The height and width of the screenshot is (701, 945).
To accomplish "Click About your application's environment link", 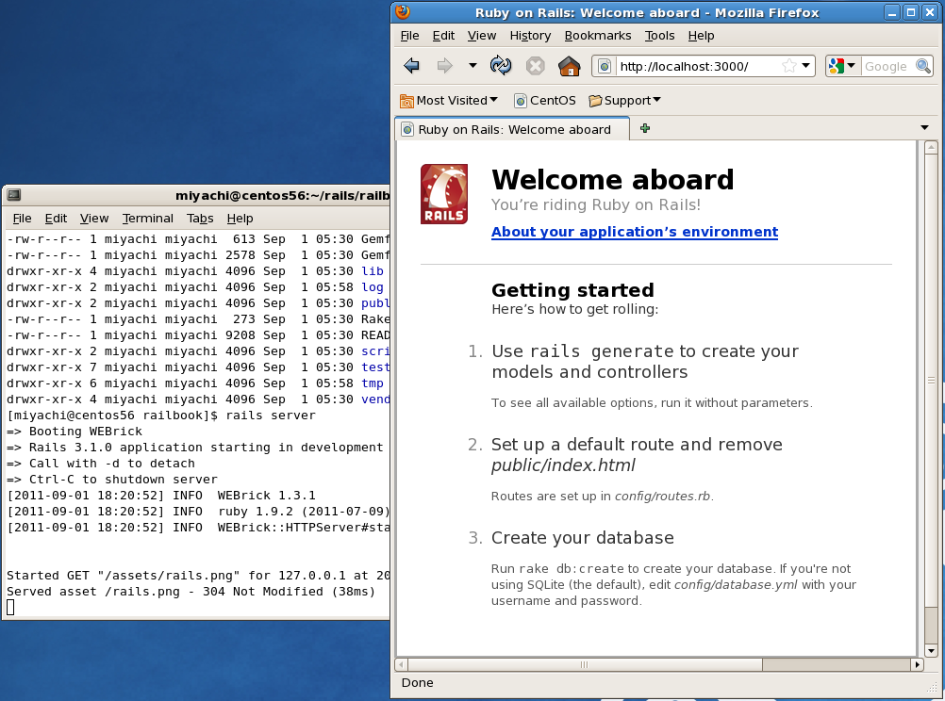I will tap(635, 232).
